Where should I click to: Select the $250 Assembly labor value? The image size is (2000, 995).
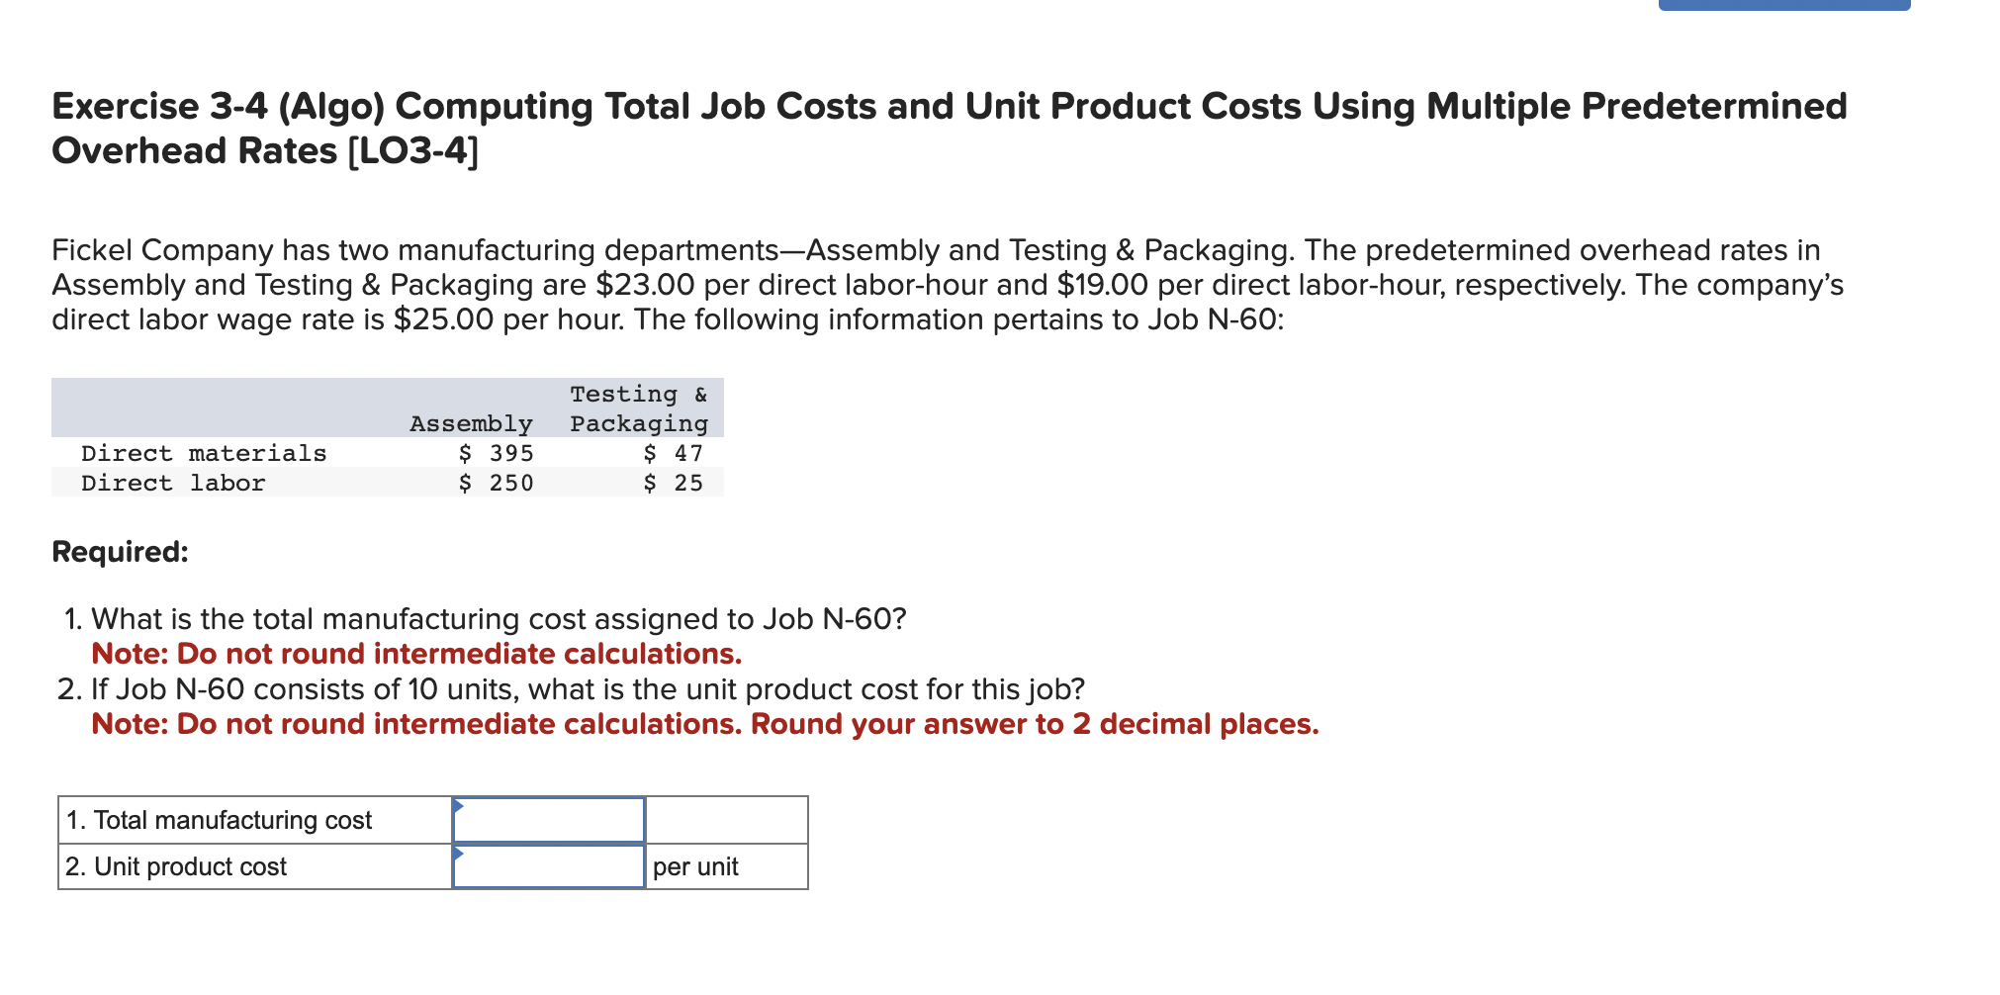click(496, 483)
